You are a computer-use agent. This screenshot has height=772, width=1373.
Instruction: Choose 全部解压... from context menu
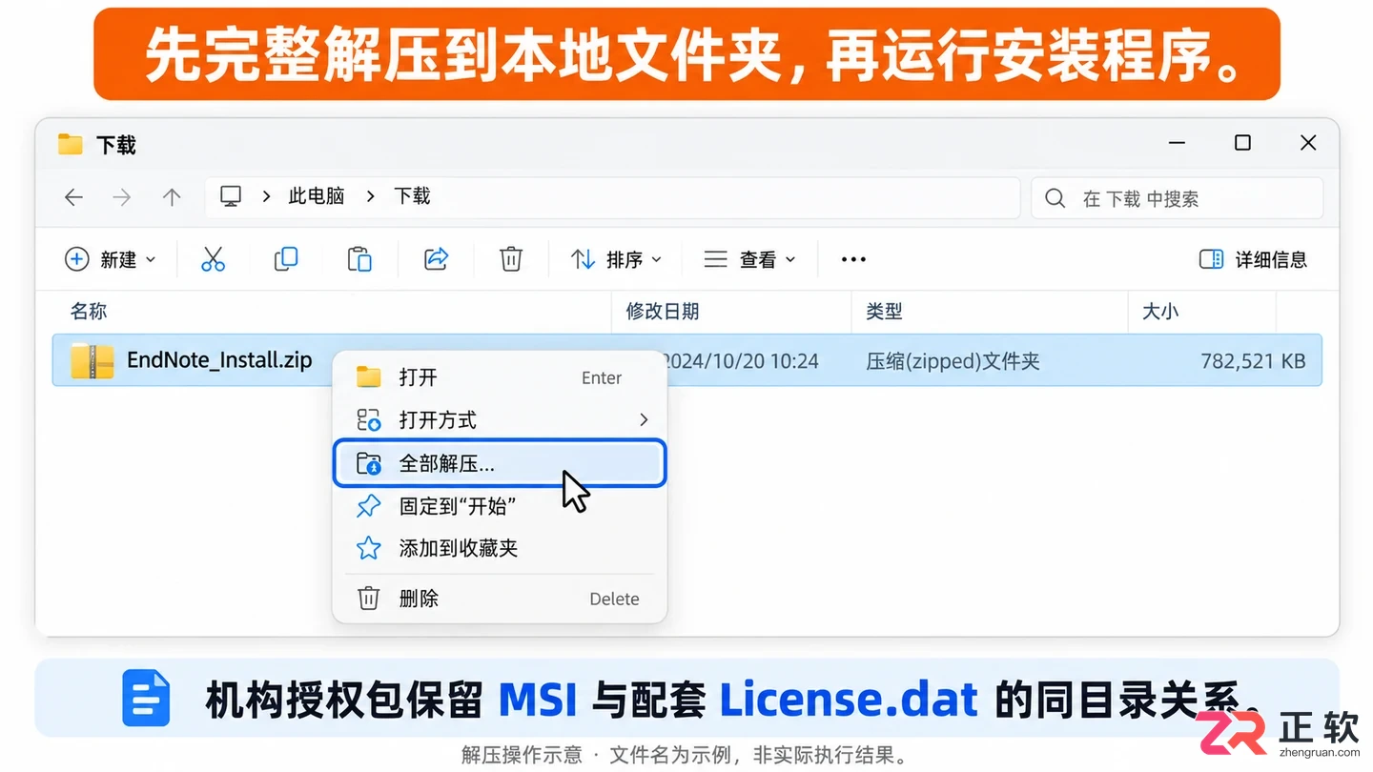pyautogui.click(x=500, y=463)
